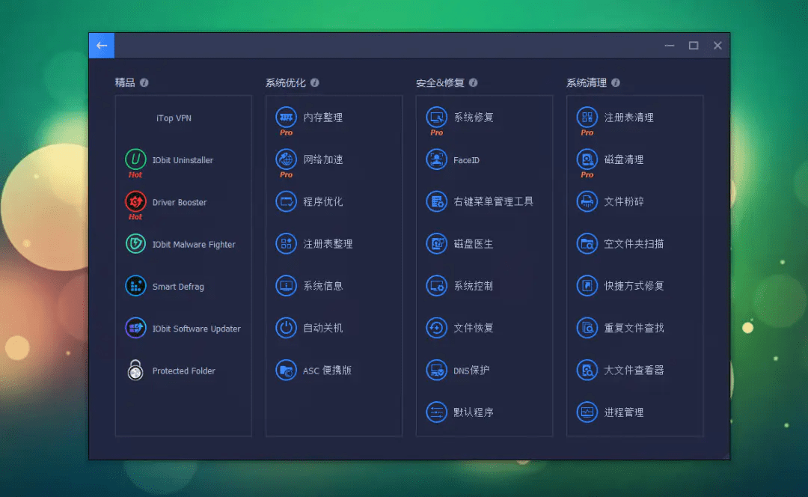Screen dimensions: 808x497
Task: Click the 默认程序 label
Action: [473, 412]
